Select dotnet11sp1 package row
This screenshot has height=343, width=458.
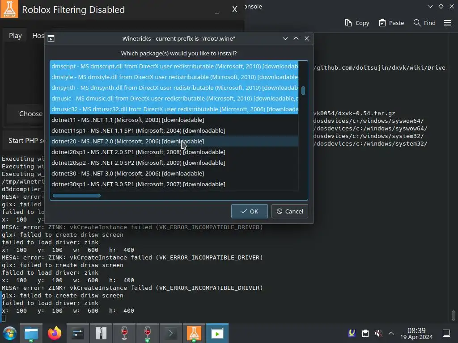174,131
